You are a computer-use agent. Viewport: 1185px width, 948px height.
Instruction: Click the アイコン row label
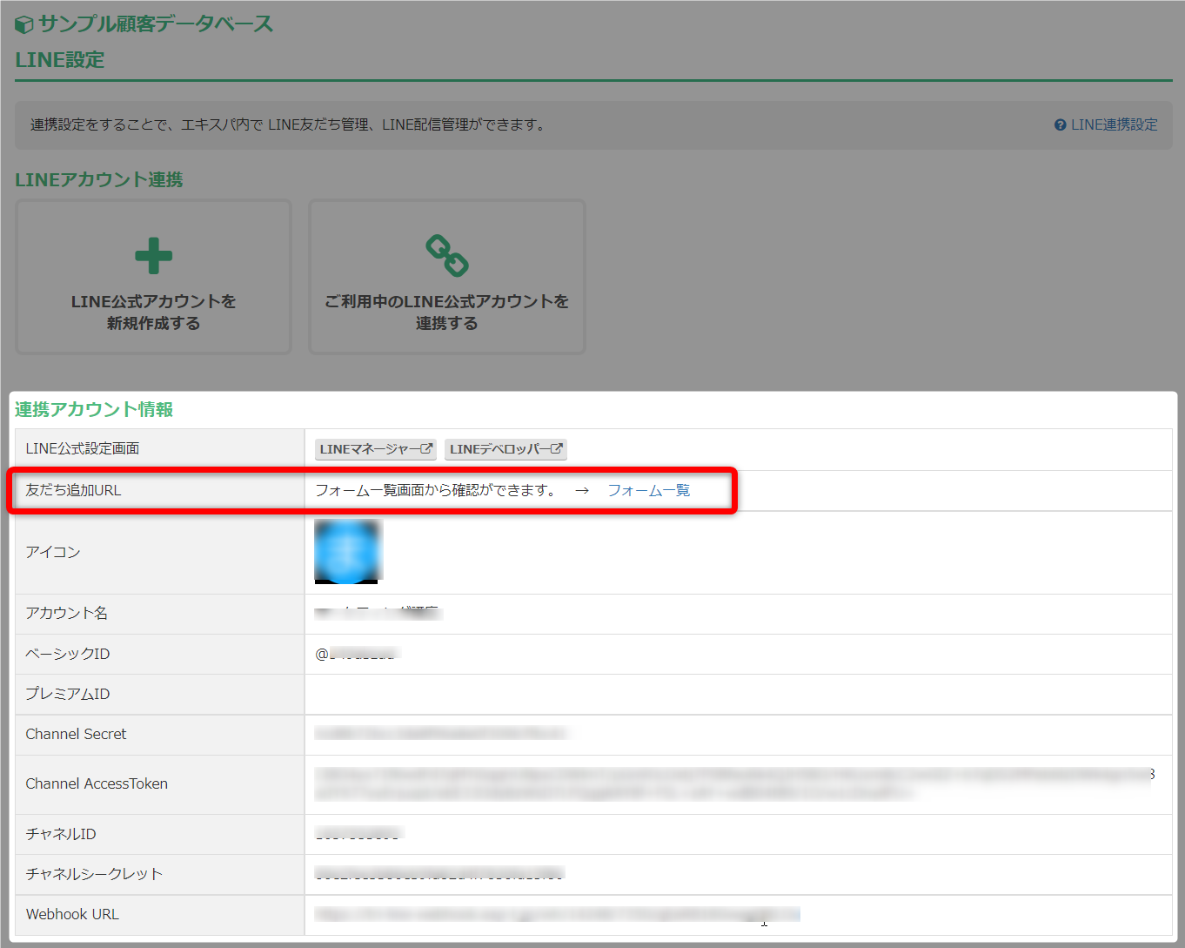pyautogui.click(x=53, y=552)
